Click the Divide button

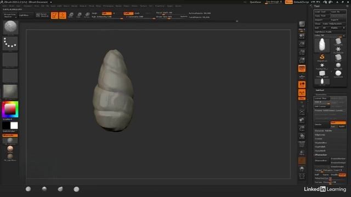coord(322,125)
